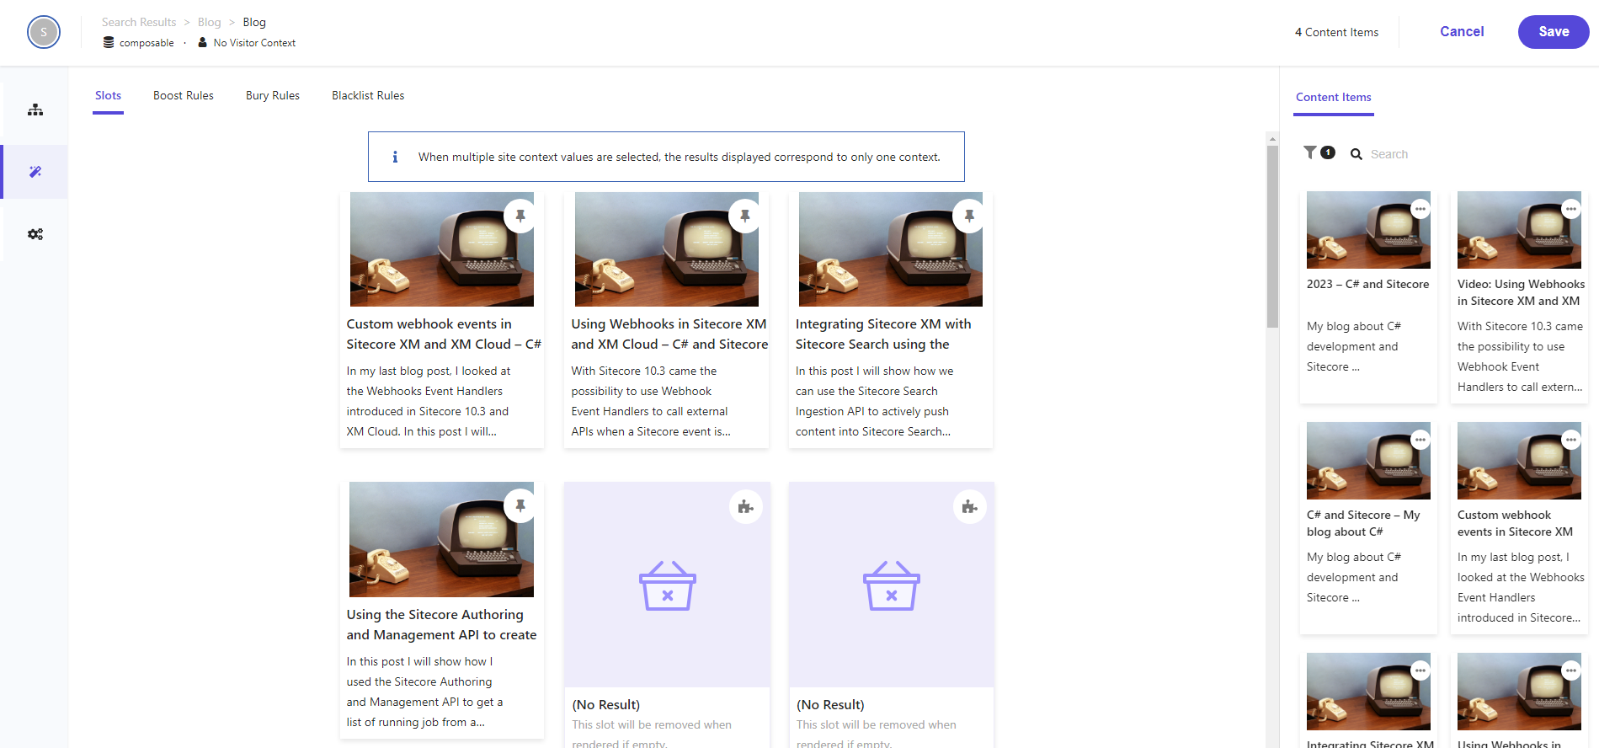Click the magnifier search icon in Content Items
The height and width of the screenshot is (748, 1599).
1356,154
